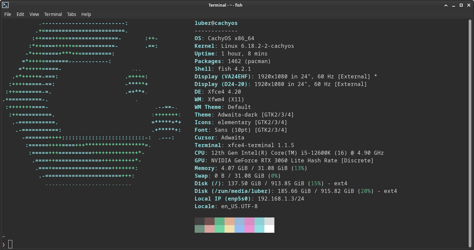Click the font value "Sans (10pt) [GTK2/3/4]"
Screen dimensions: 474x250
pyautogui.click(x=251, y=130)
